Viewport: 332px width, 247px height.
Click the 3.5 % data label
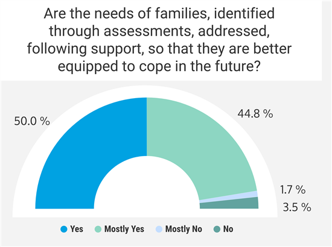[x=297, y=207]
